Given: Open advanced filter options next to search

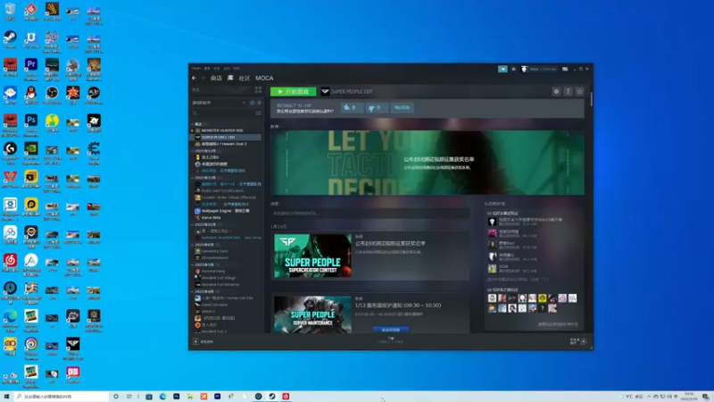Looking at the screenshot, I should click(x=258, y=113).
